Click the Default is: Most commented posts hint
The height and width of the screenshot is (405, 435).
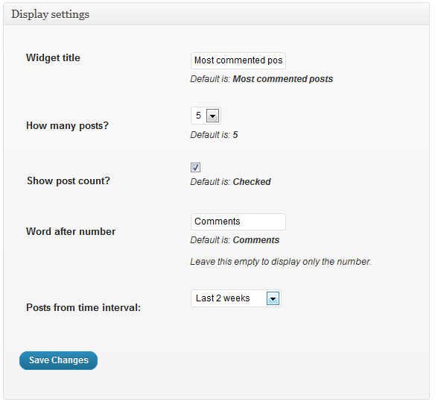[x=261, y=79]
